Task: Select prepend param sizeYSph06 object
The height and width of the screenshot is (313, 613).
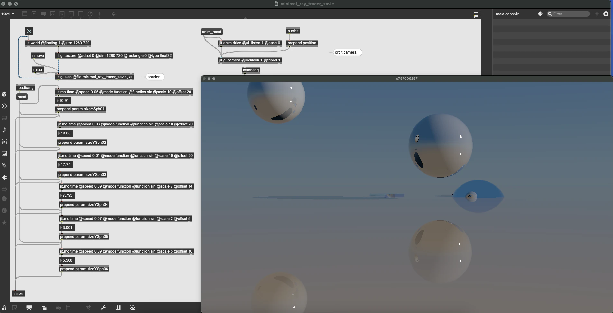Action: tap(84, 269)
